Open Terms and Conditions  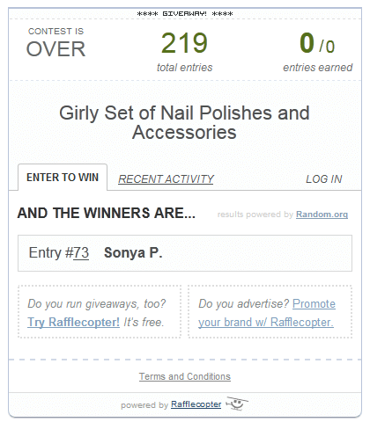click(185, 376)
